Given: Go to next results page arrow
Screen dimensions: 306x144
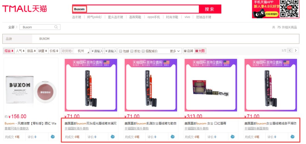Looking at the screenshot, I should (296, 51).
